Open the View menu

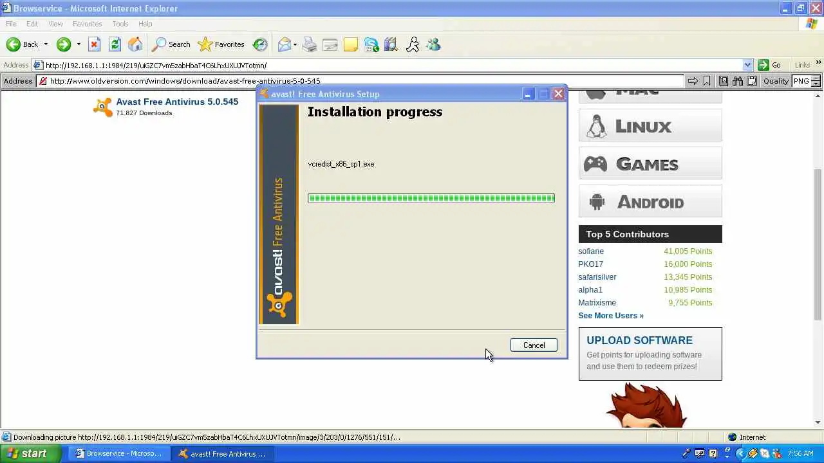(x=55, y=24)
